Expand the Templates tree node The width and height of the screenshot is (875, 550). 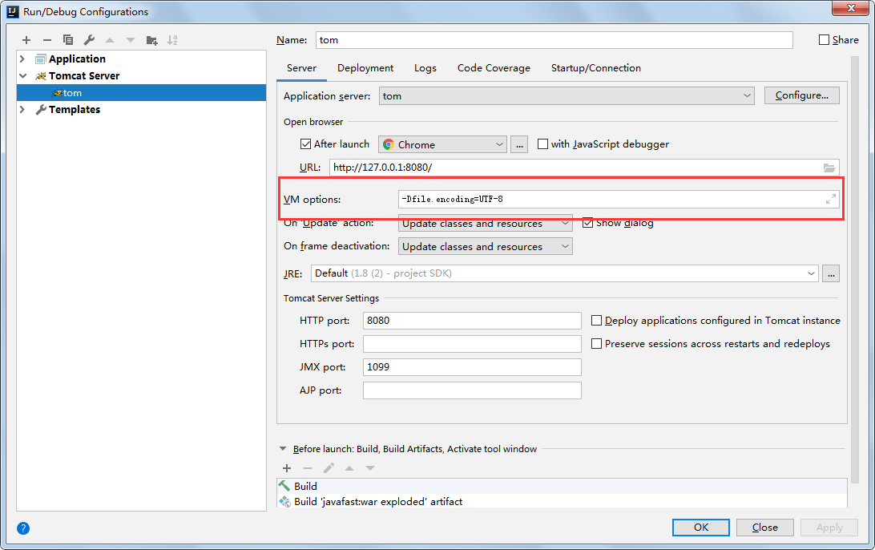click(x=22, y=110)
